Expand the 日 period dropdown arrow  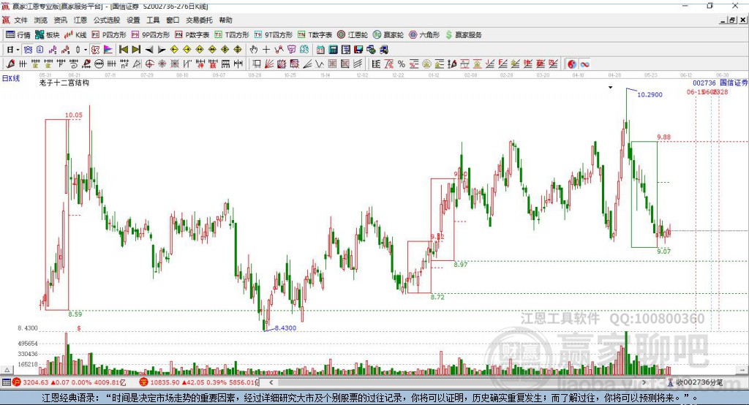click(x=18, y=50)
